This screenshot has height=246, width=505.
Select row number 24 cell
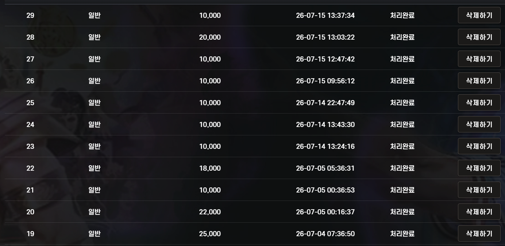pyautogui.click(x=30, y=124)
